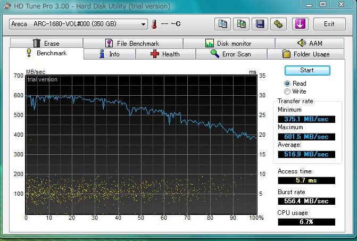The height and width of the screenshot is (241, 357).
Task: Click the copy text to clipboard icon
Action: [223, 24]
